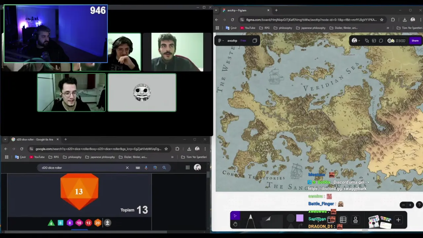Screen dimensions: 423x238
Task: Click the FigJam Share button
Action: tap(415, 41)
